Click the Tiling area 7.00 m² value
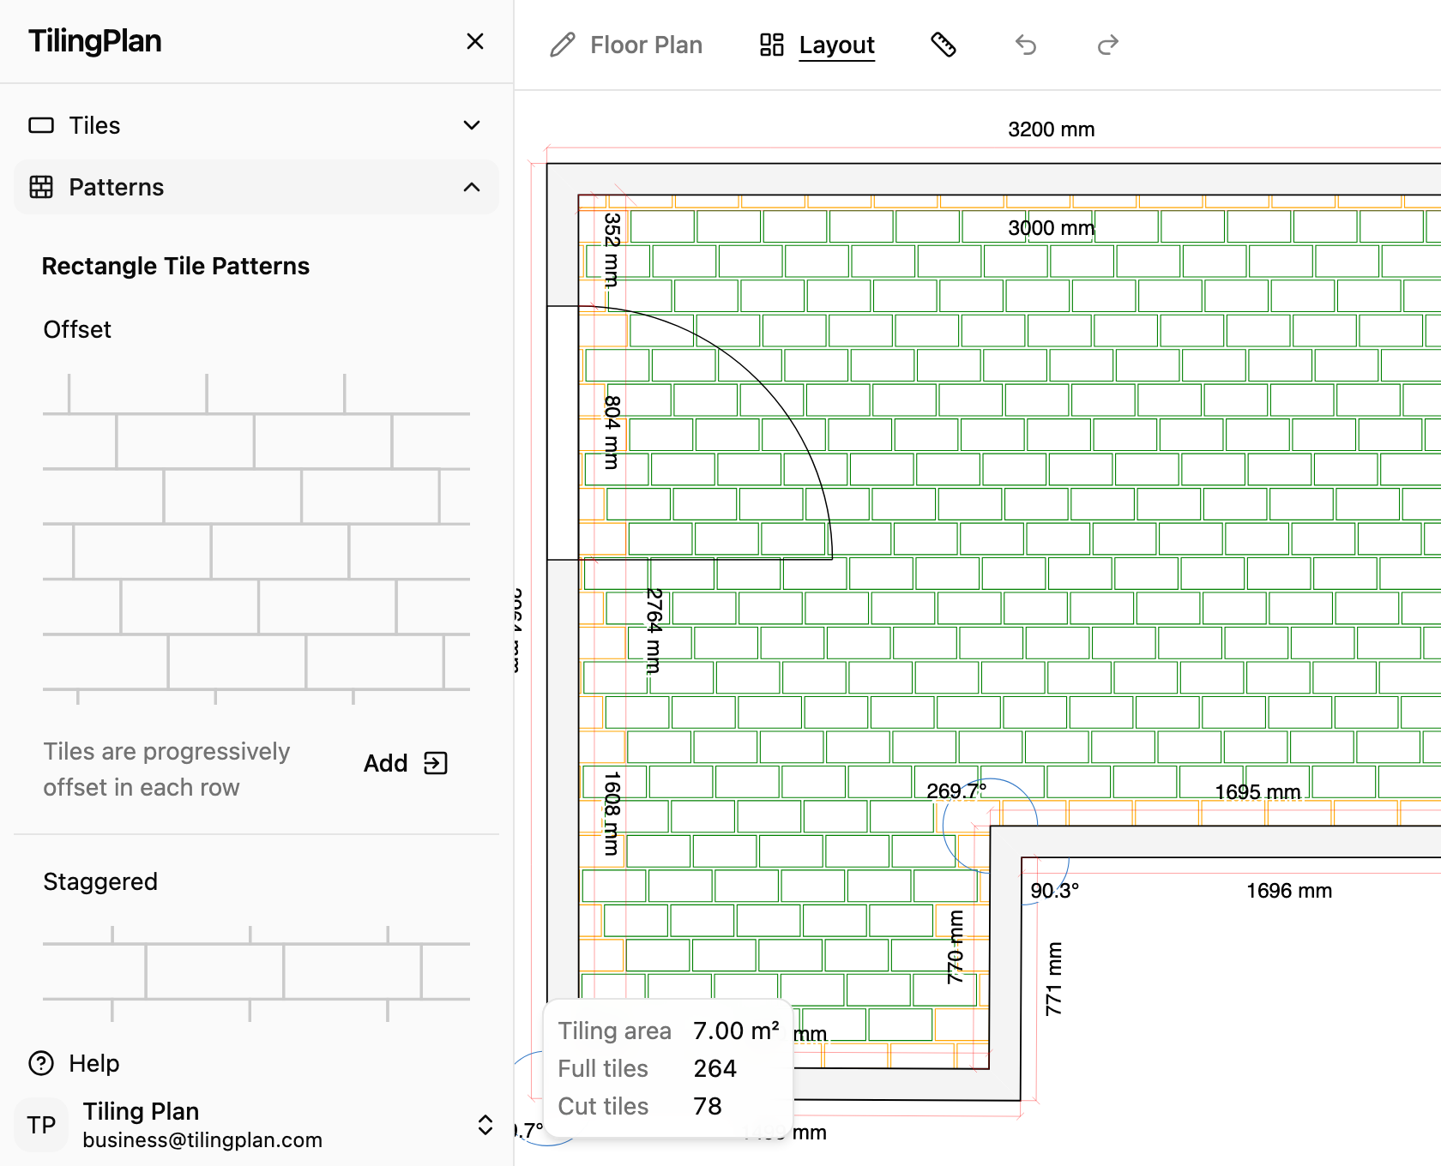Viewport: 1441px width, 1166px height. pyautogui.click(x=736, y=1031)
